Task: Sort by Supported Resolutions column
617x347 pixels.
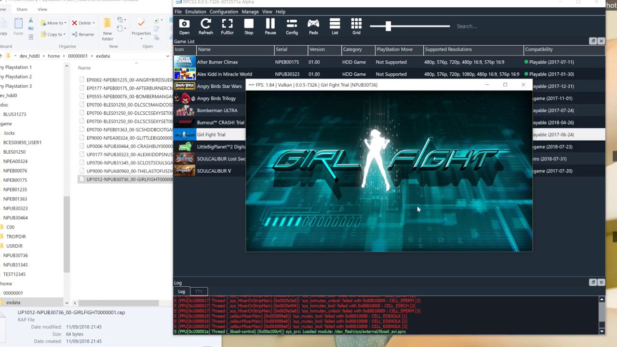Action: tap(473, 49)
